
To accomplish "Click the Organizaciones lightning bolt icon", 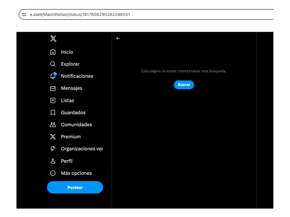I will tap(53, 149).
